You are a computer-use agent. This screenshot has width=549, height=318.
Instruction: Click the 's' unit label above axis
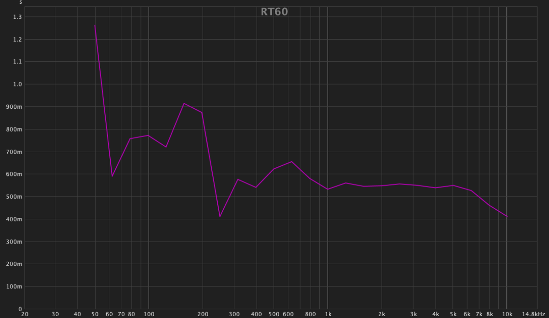pos(21,3)
